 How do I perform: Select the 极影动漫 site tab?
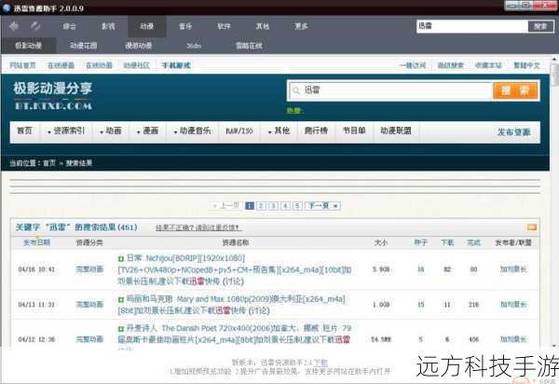29,46
